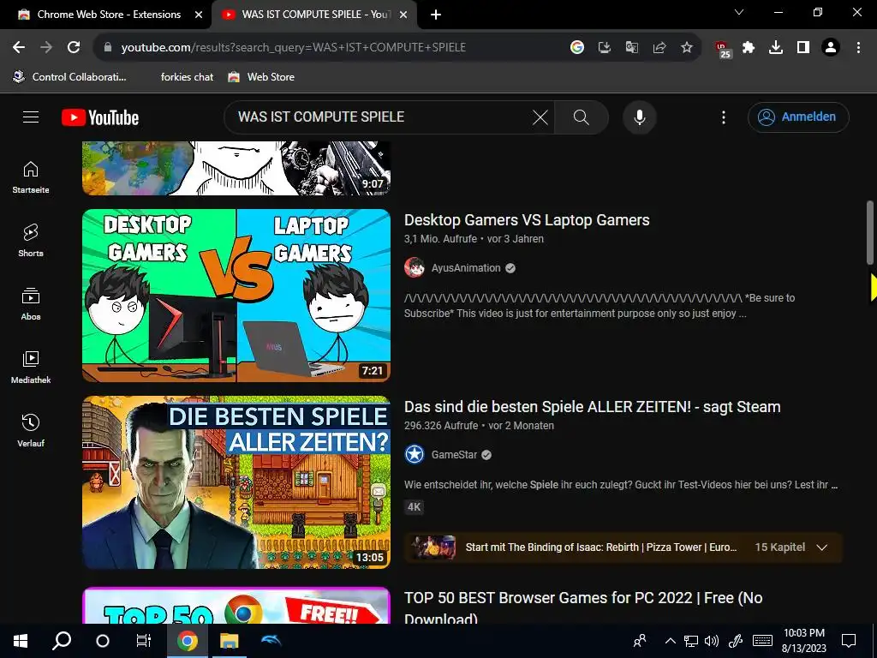Open Web Store bookmark
Image resolution: width=877 pixels, height=658 pixels.
(261, 76)
